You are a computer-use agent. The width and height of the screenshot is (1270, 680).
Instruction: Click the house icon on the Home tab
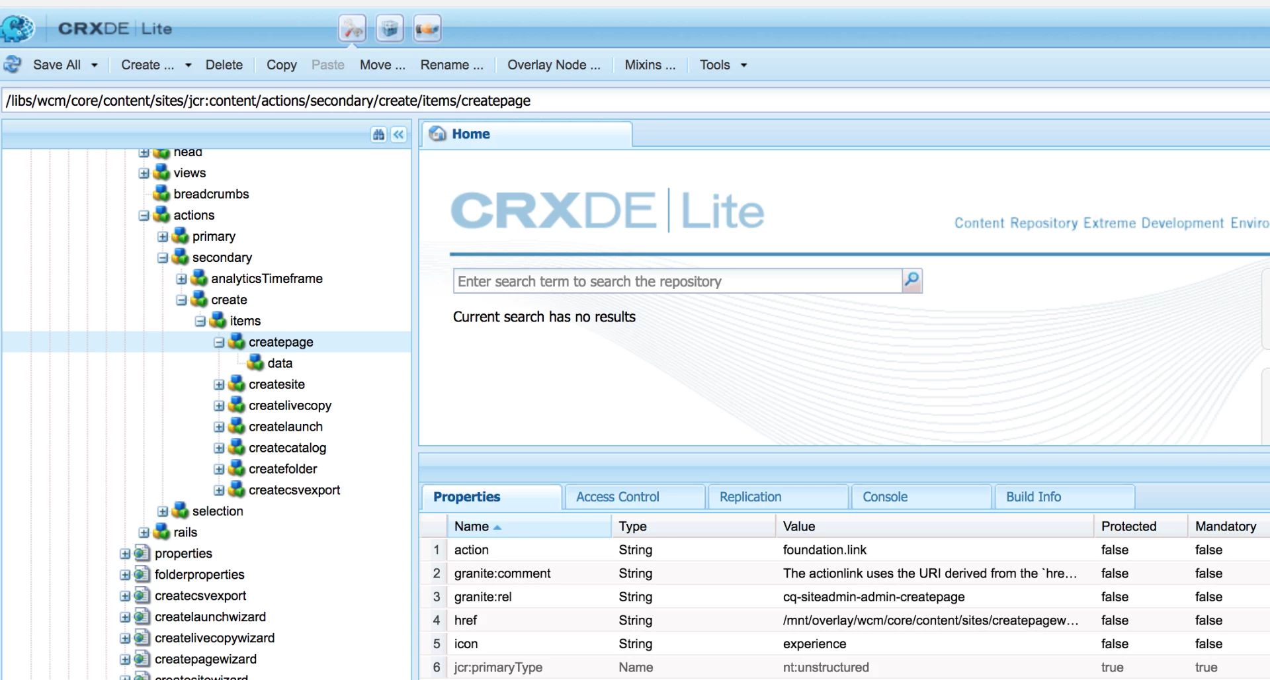click(438, 134)
